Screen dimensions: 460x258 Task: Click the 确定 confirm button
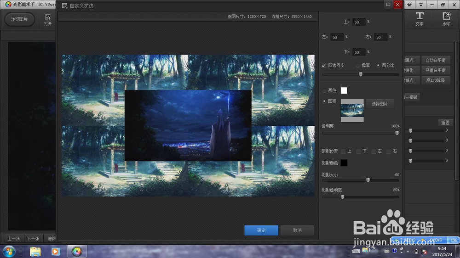coord(261,230)
